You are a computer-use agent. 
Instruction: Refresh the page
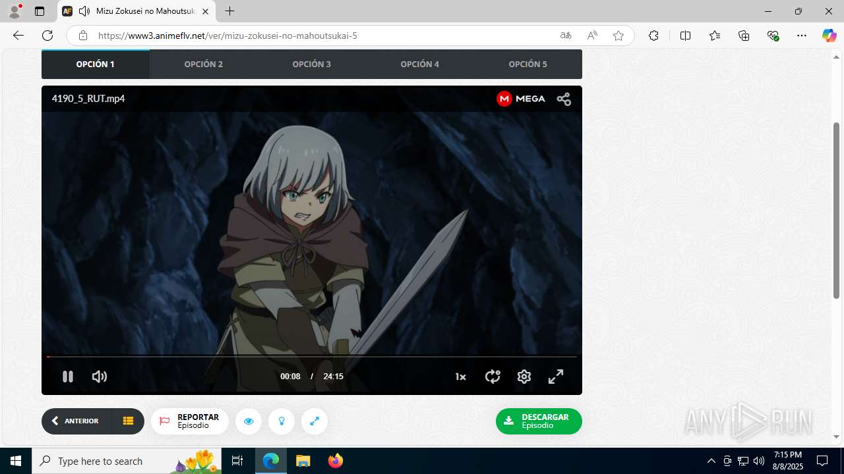(x=47, y=36)
